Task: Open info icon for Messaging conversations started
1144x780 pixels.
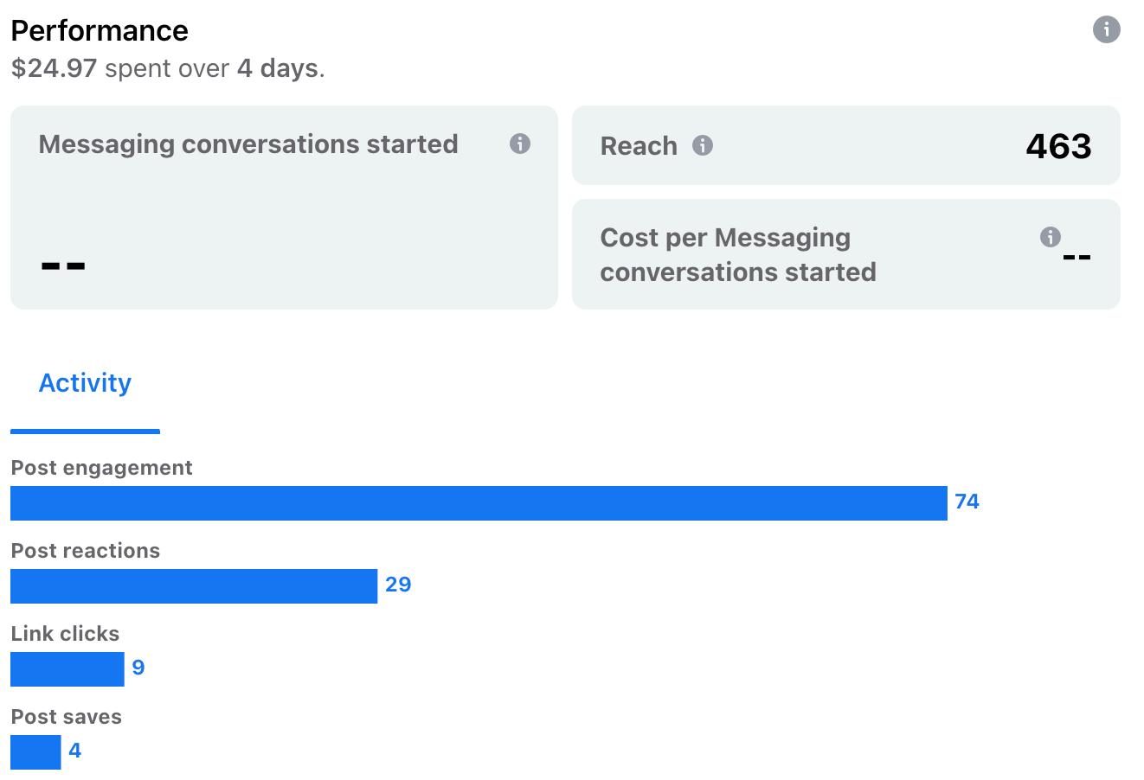Action: (519, 144)
